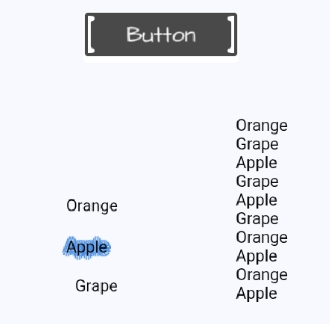Click the left bracket on the Button
The image size is (330, 324).
pos(90,35)
